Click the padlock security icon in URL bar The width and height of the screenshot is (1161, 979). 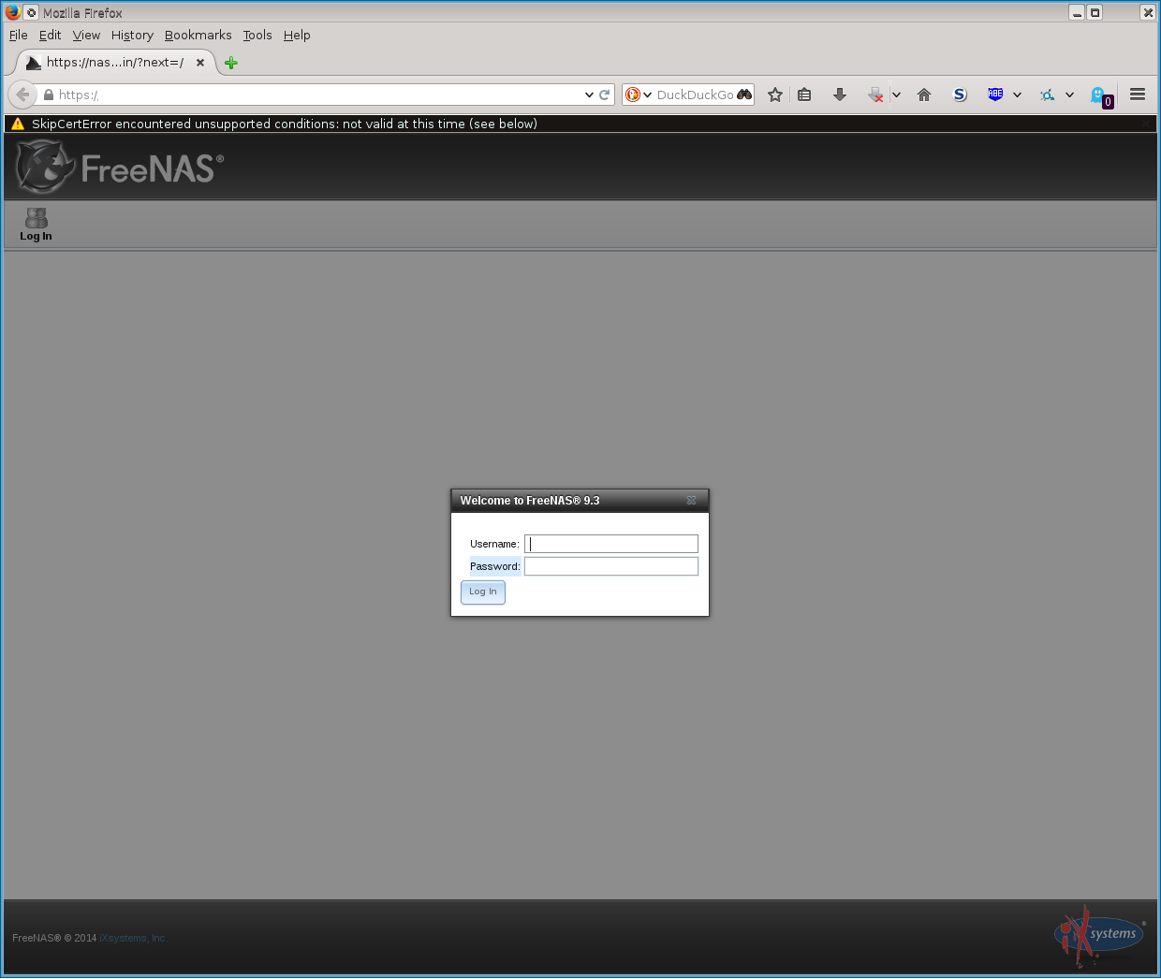click(x=49, y=95)
